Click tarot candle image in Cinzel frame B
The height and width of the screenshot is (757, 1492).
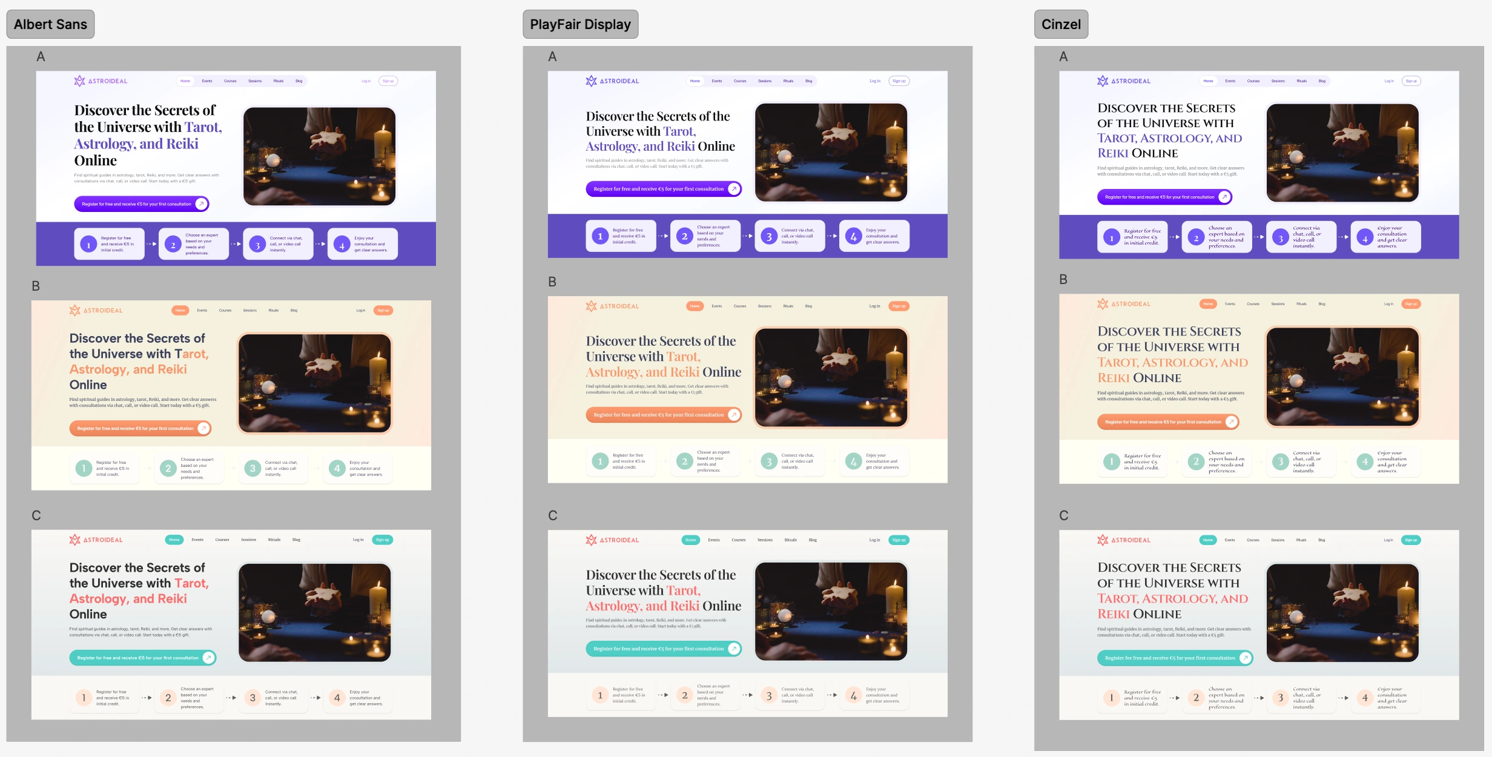[x=1342, y=377]
